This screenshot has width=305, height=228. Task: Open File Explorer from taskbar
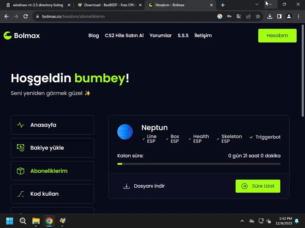click(36, 221)
